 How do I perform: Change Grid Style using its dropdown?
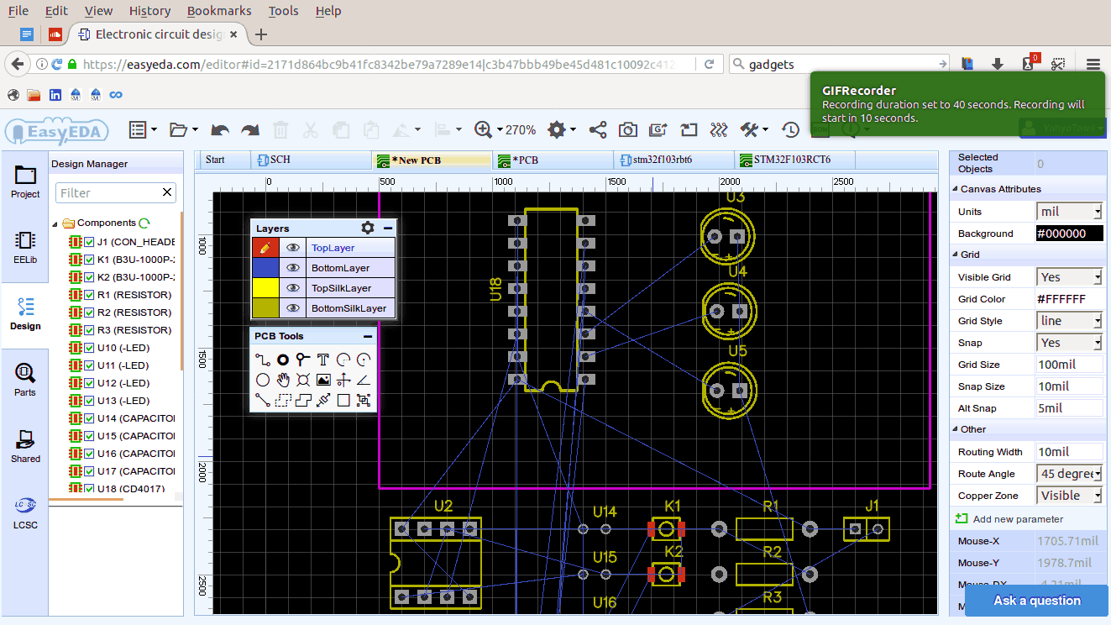tap(1068, 320)
